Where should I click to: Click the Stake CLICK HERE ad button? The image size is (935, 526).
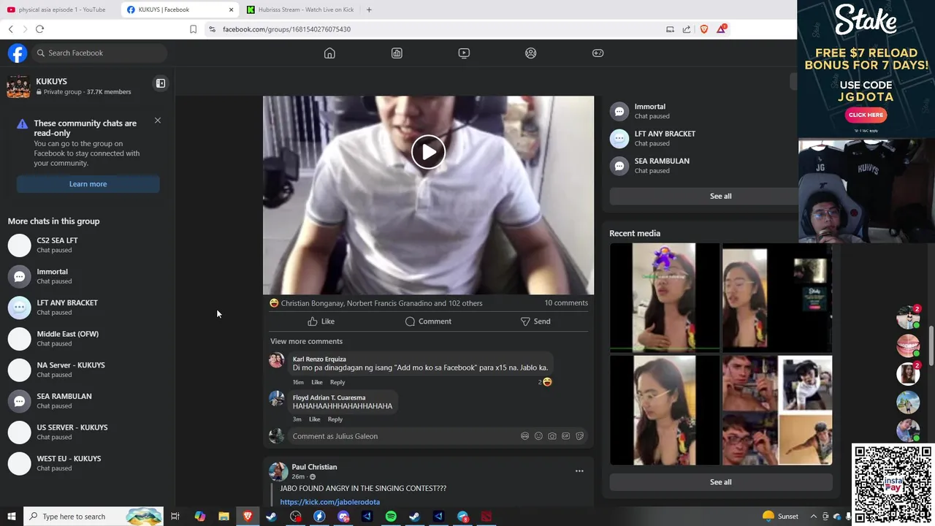tap(866, 115)
